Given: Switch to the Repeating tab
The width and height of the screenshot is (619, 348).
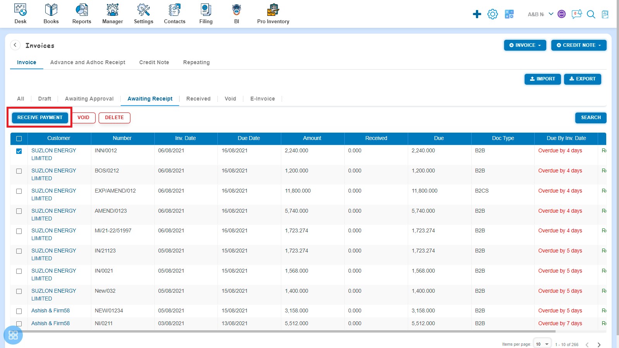Looking at the screenshot, I should [x=197, y=62].
